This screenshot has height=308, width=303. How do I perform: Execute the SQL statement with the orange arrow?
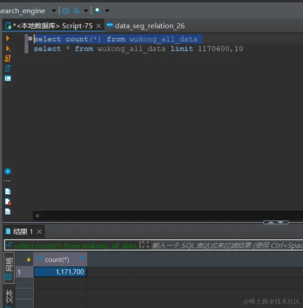point(8,38)
